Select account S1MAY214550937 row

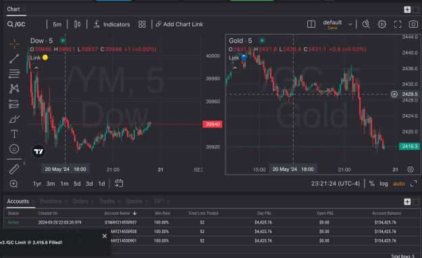pos(211,222)
